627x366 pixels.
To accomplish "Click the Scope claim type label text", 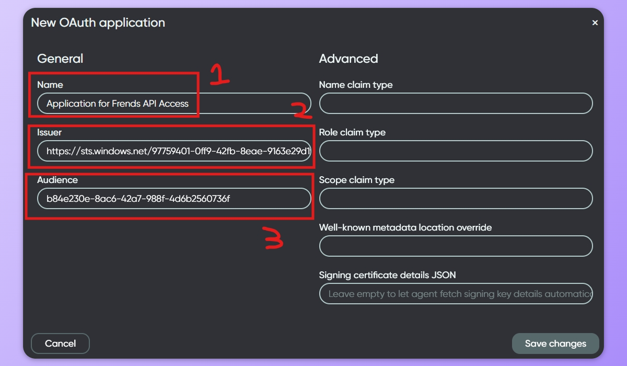I will 357,180.
